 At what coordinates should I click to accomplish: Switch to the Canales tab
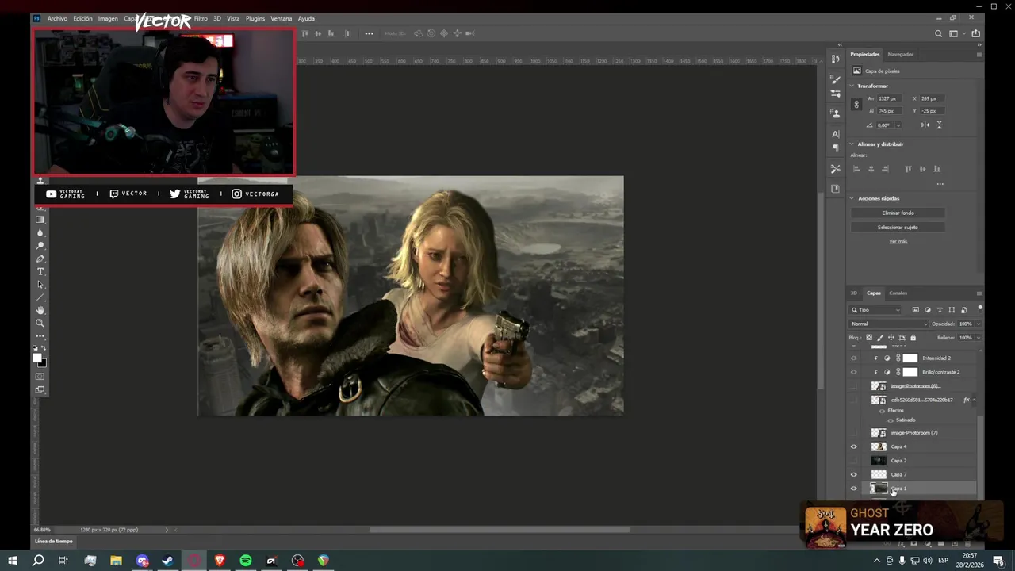click(x=898, y=293)
